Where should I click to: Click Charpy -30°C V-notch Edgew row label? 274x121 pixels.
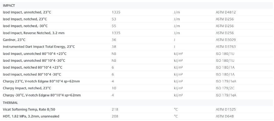point(42,95)
